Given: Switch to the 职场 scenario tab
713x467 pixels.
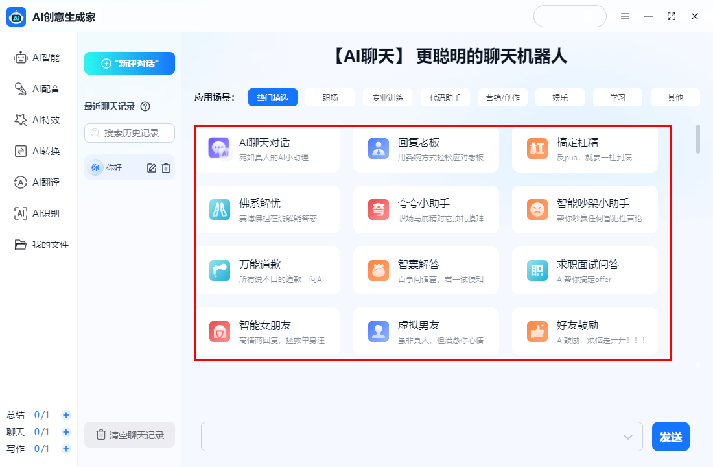Looking at the screenshot, I should [329, 97].
